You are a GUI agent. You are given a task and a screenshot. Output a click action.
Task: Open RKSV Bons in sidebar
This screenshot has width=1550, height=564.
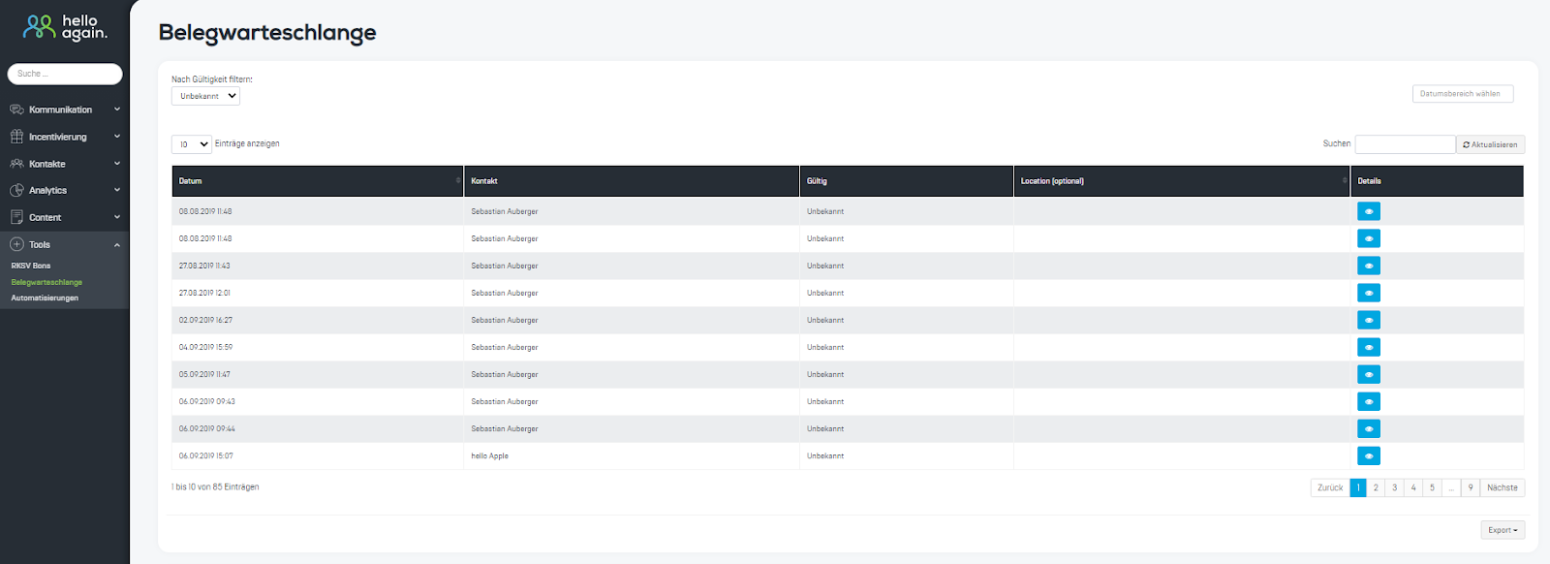[31, 266]
